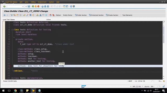Viewport: 167px width, 93px height.
Task: Click the 'ubuntu' status bar entry
Action: click(x=147, y=87)
